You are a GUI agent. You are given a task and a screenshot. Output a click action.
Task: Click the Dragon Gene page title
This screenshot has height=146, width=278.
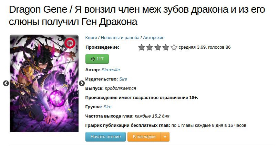point(137,15)
